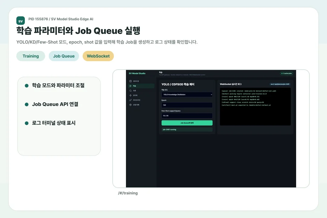Viewport: 327px width, 218px height.
Task: Click the Job Queue API 연결 bullet
Action: point(55,104)
